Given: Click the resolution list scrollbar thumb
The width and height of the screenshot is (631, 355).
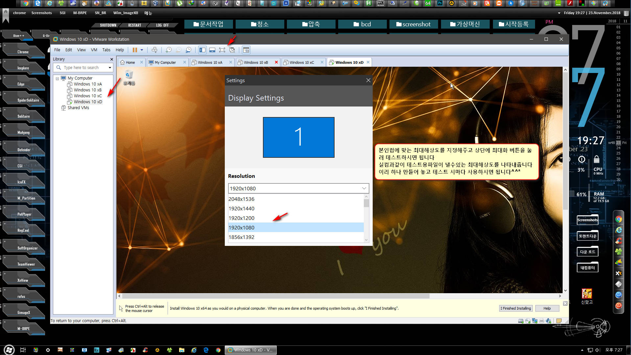Looking at the screenshot, I should pos(366,203).
